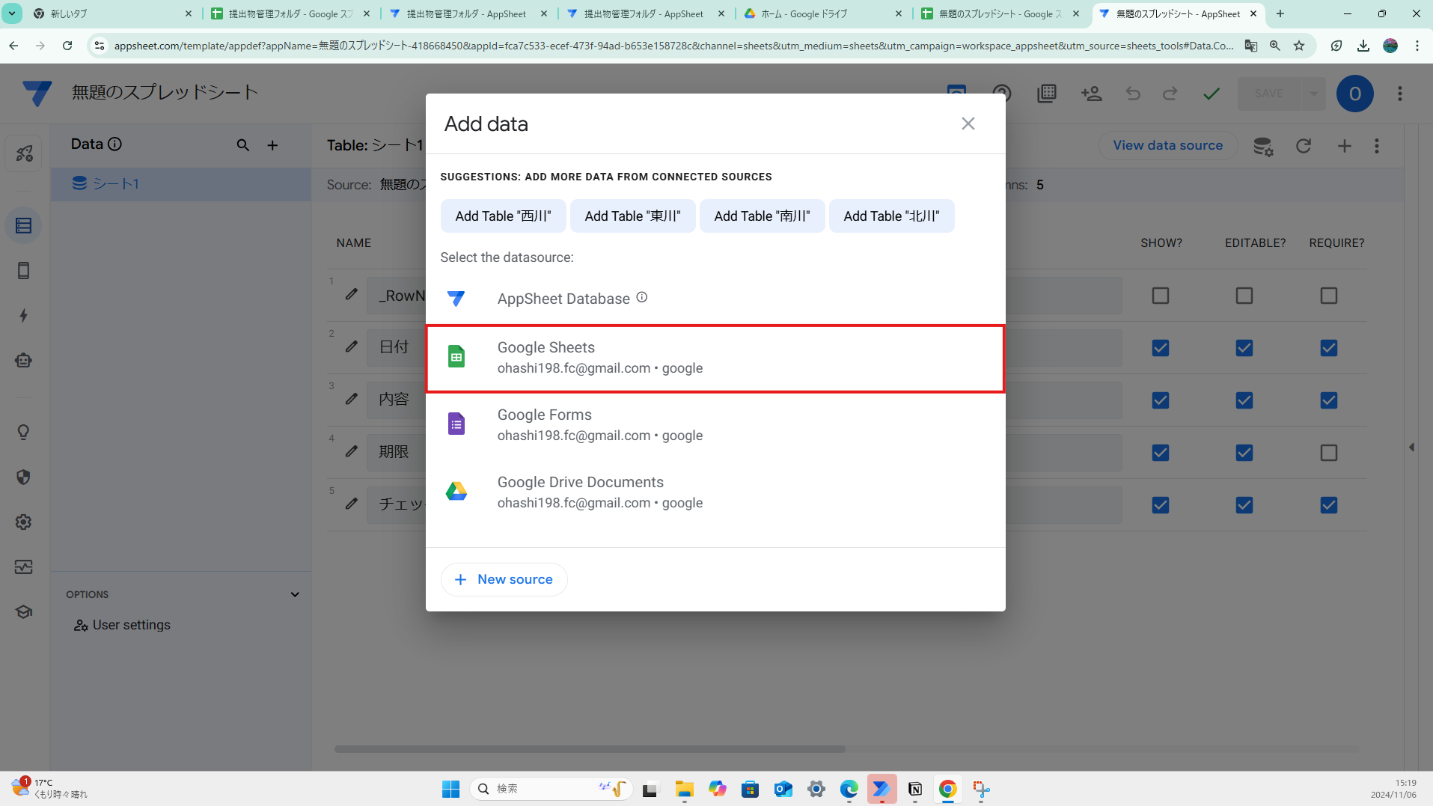Screen dimensions: 1433x806
Task: Open Windows Start menu
Action: [450, 789]
